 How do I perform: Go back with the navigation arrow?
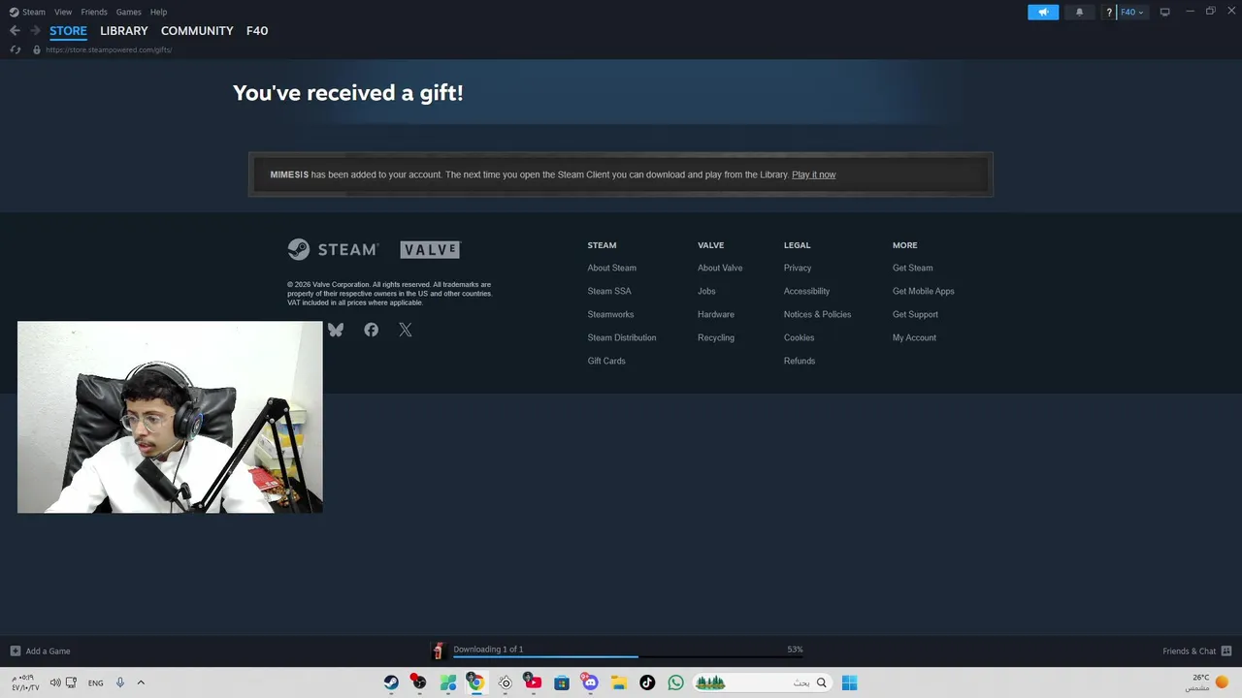click(x=15, y=31)
